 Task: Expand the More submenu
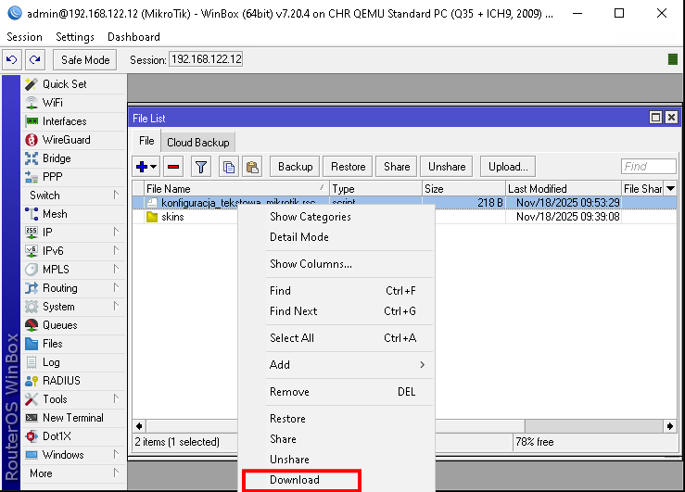point(73,473)
